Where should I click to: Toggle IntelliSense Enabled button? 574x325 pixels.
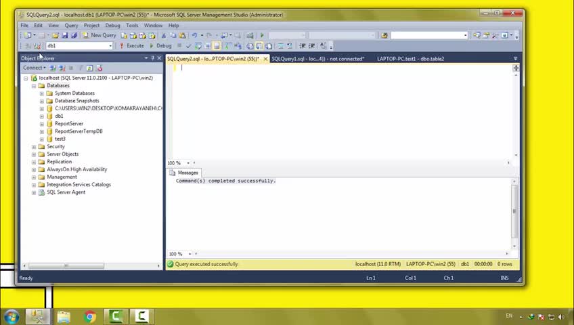217,46
